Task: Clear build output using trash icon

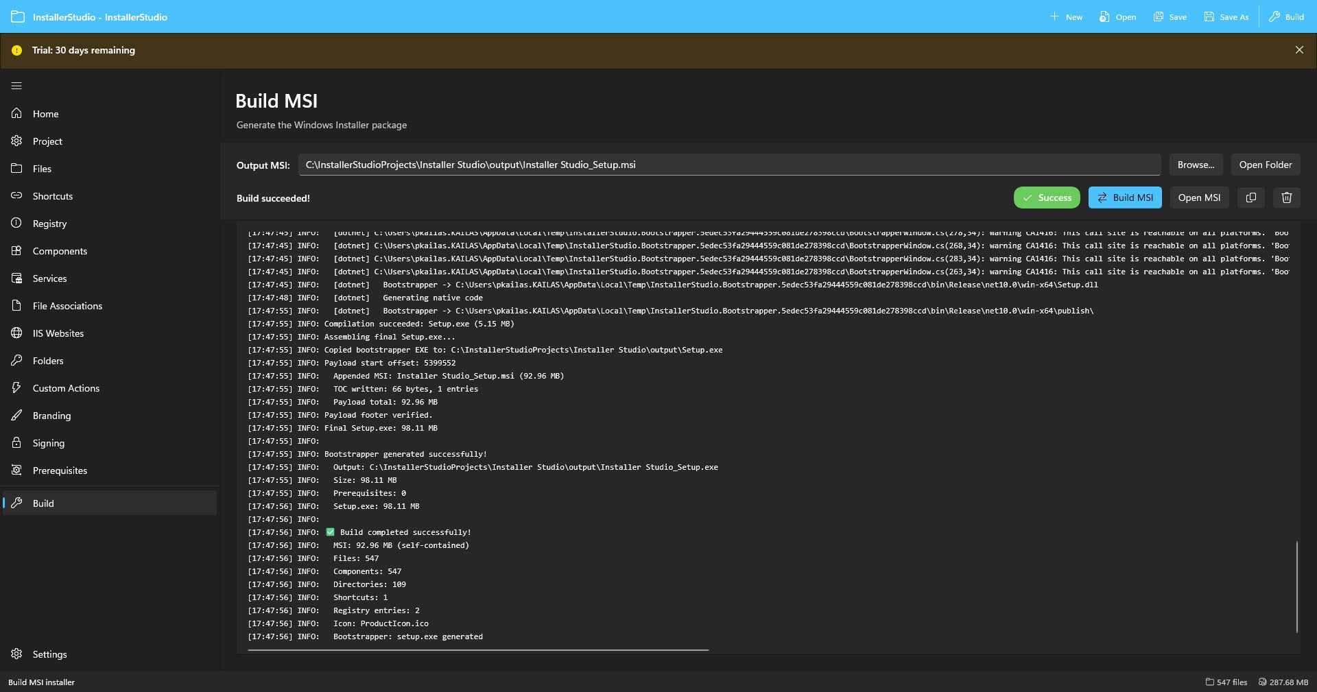Action: click(1286, 198)
